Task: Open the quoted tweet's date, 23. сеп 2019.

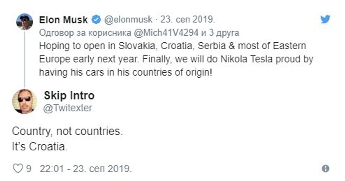Action: coord(188,20)
